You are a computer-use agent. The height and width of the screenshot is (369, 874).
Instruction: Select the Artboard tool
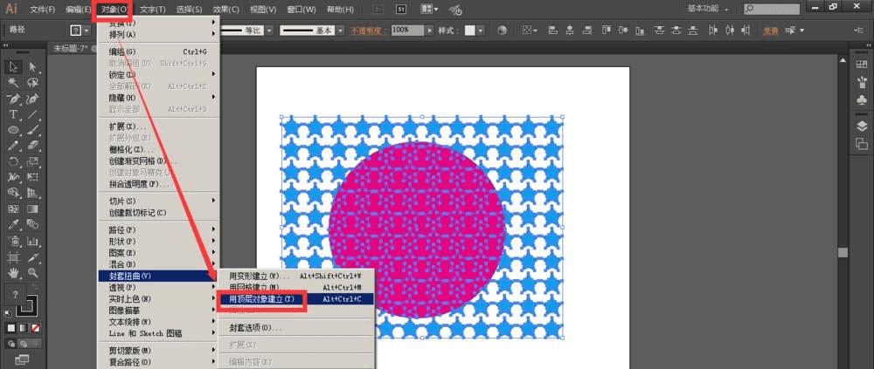point(13,257)
